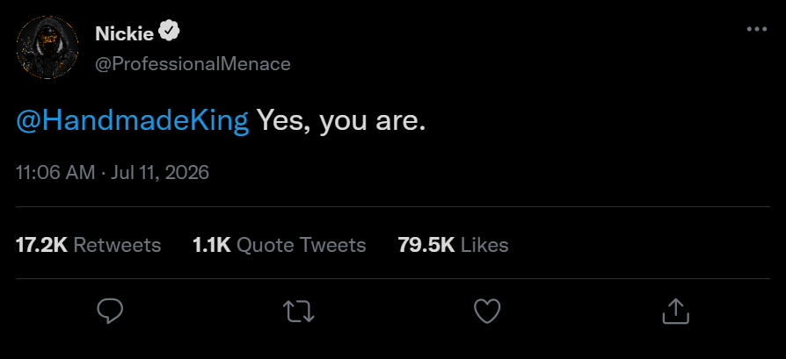Open Nickie's profile avatar picture
This screenshot has height=359, width=786.
point(47,47)
